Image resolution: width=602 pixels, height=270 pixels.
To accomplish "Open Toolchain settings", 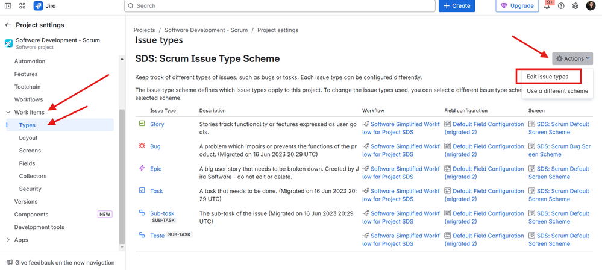I will (x=27, y=87).
